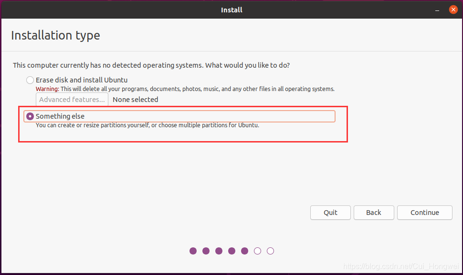Open the Advanced features button
The image size is (463, 275).
72,100
